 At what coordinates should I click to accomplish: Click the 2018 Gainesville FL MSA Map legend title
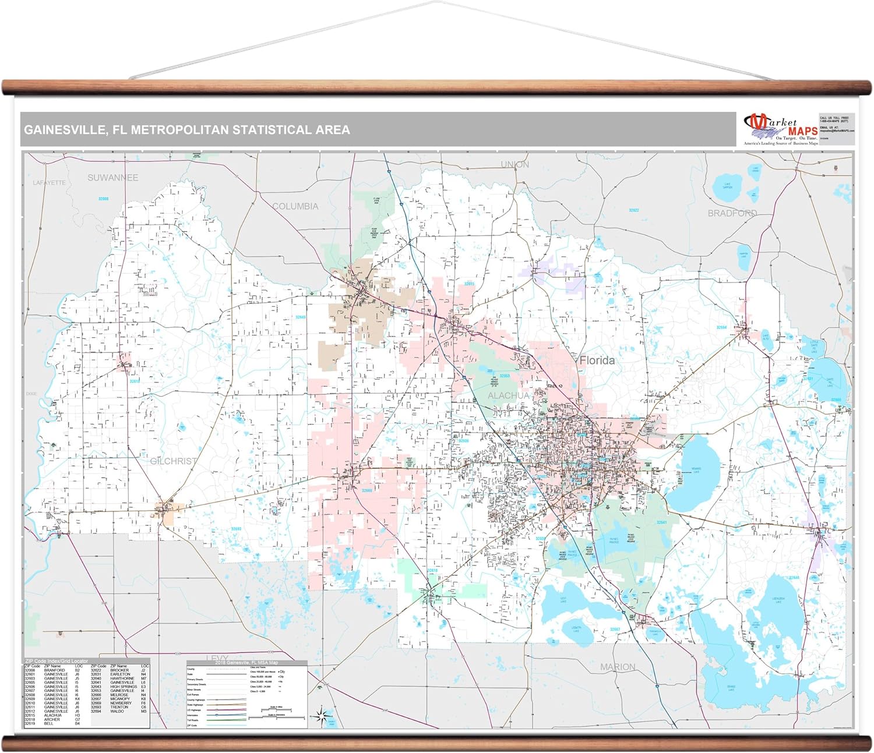point(246,663)
